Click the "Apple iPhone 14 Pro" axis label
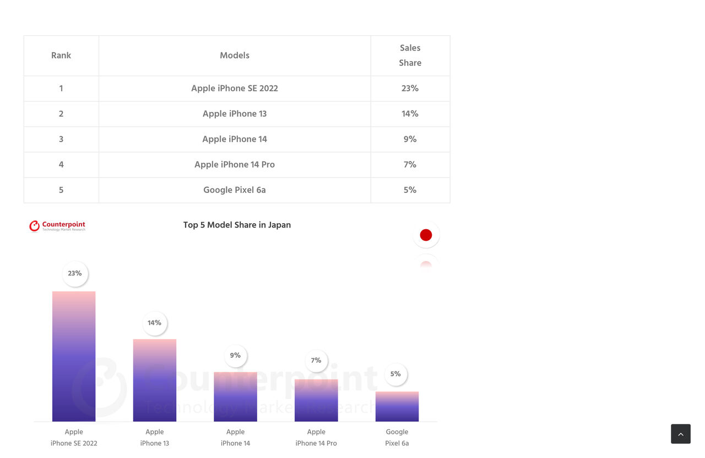The height and width of the screenshot is (458, 705). coord(316,438)
